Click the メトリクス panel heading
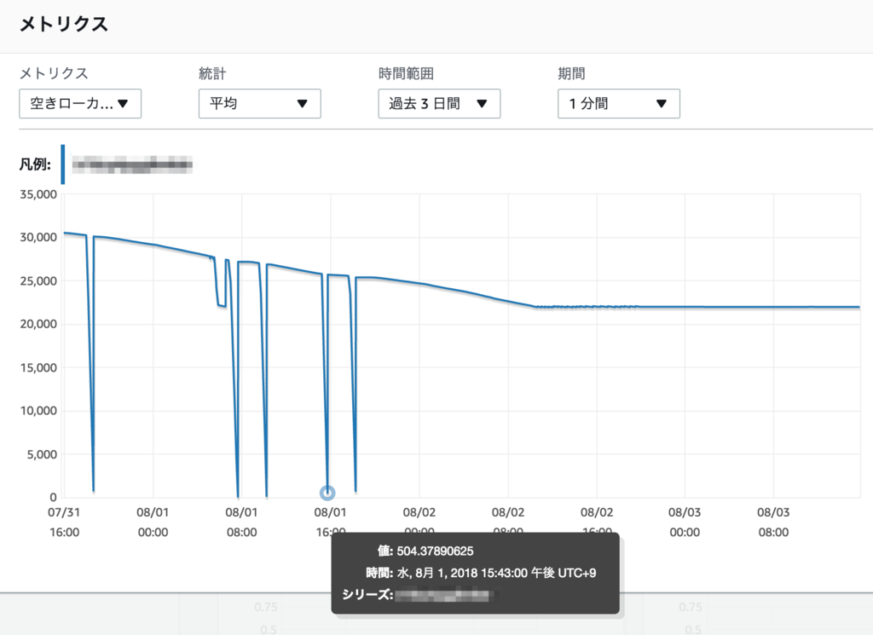Screen dimensions: 873x635 click(x=64, y=24)
